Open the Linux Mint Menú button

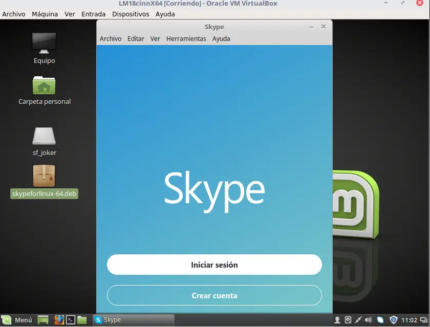pyautogui.click(x=17, y=320)
